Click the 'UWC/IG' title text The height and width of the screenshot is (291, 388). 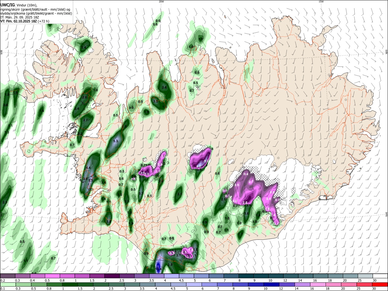pyautogui.click(x=7, y=5)
